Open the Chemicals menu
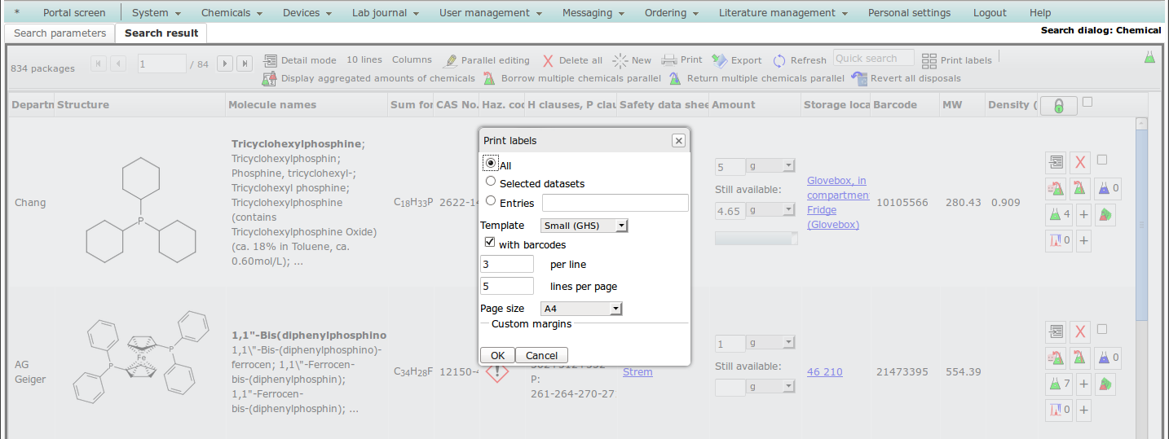The width and height of the screenshot is (1169, 439). coord(232,13)
